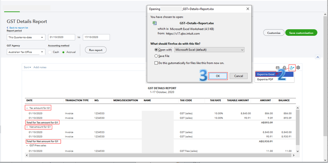Click vertical scrollbar up arrow
The width and height of the screenshot is (328, 163).
click(x=298, y=107)
